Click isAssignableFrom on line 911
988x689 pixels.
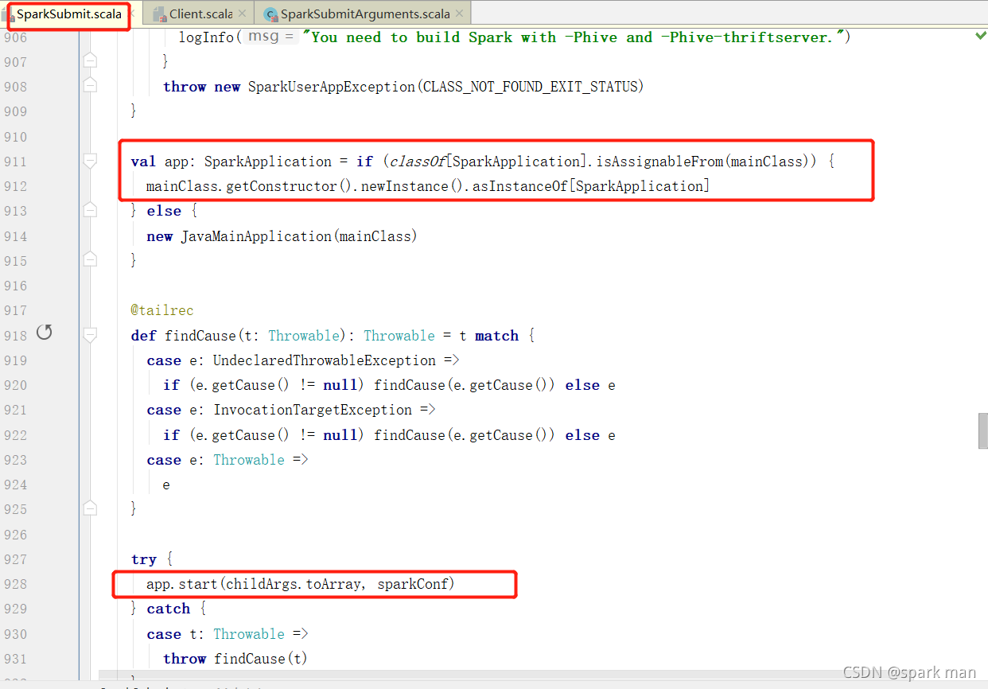[x=659, y=162]
